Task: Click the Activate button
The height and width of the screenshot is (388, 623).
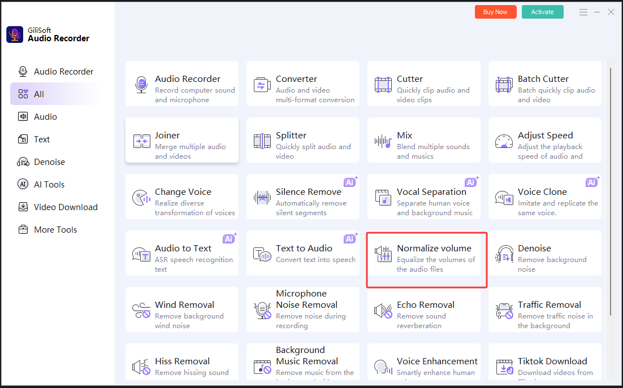Action: pos(542,12)
